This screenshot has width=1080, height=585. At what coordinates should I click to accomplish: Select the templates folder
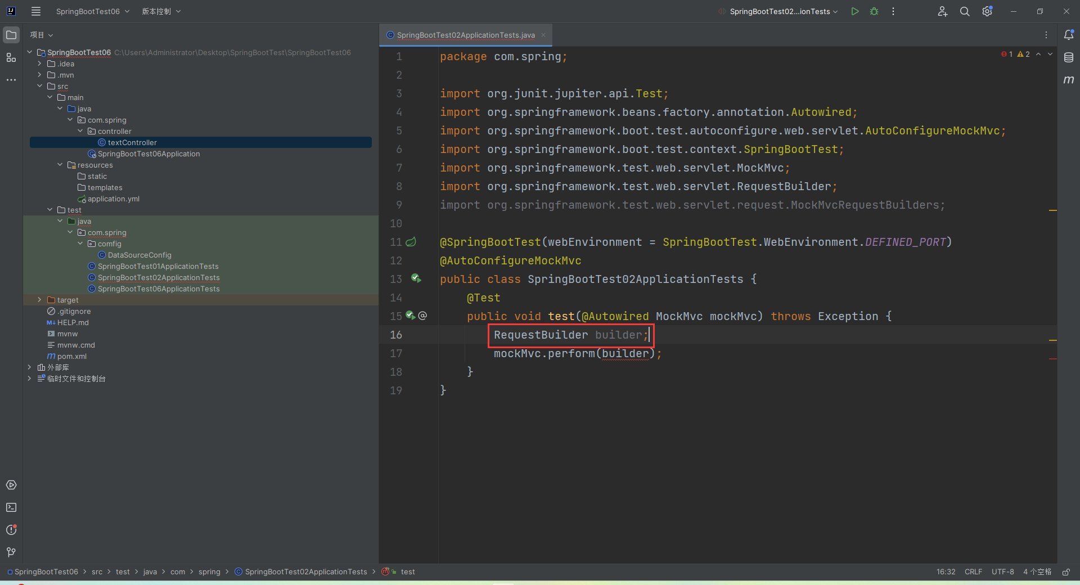[x=105, y=187]
